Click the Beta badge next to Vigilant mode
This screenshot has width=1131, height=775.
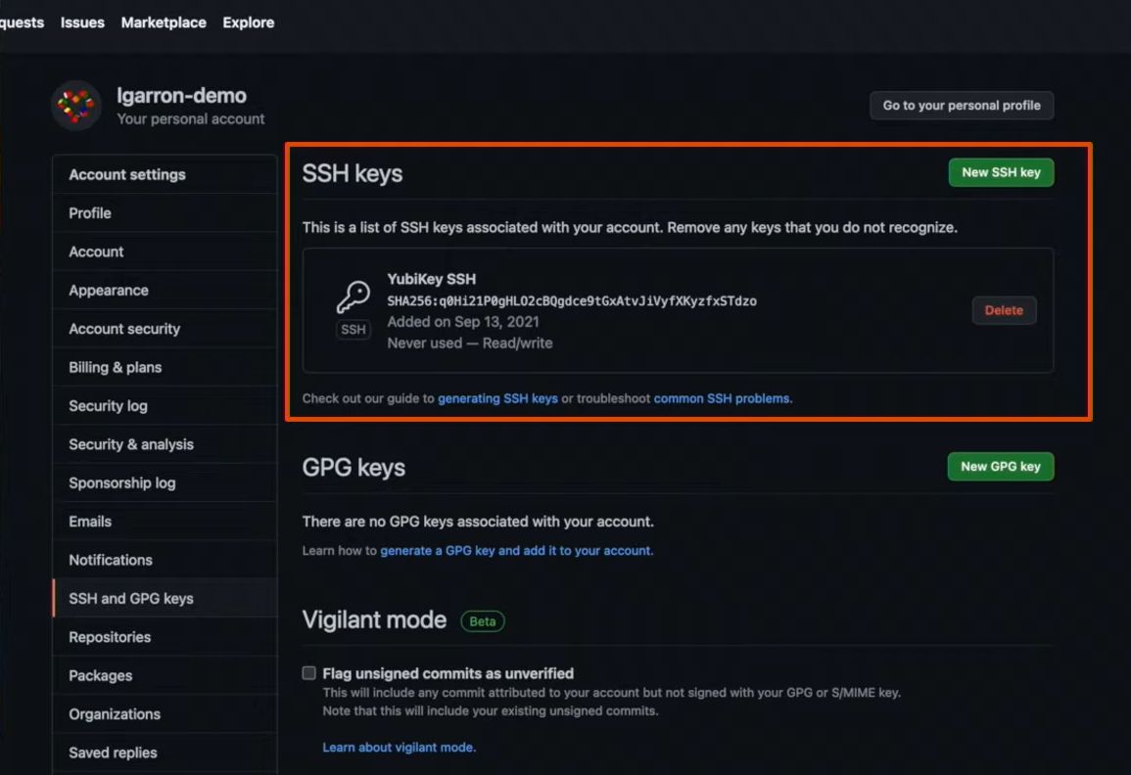point(482,620)
